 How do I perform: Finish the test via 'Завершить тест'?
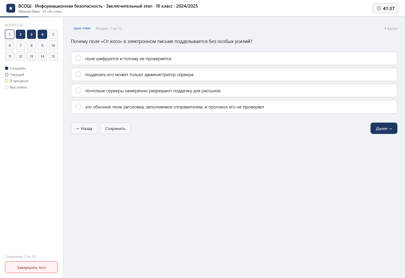pyautogui.click(x=31, y=267)
